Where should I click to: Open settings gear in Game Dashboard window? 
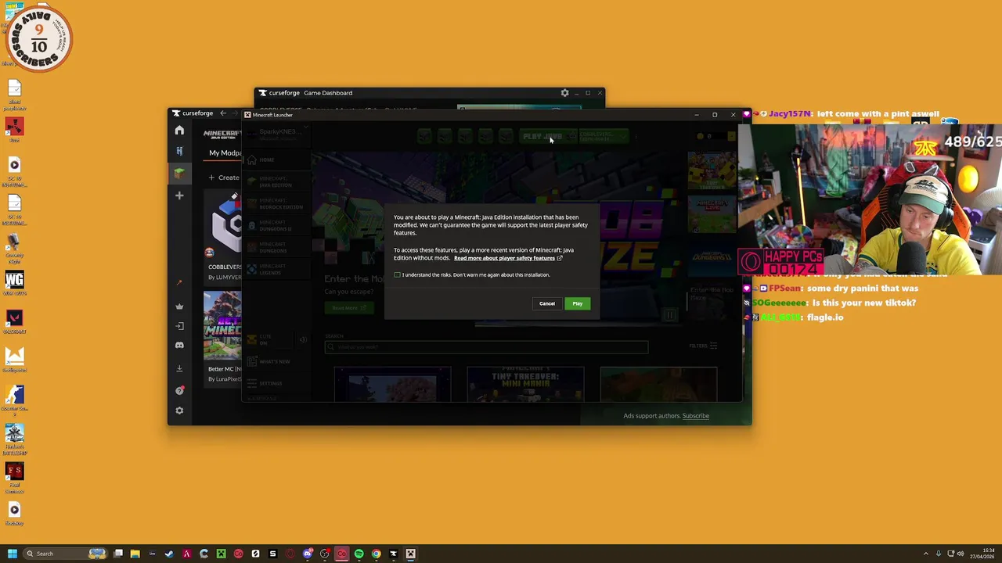pyautogui.click(x=564, y=93)
